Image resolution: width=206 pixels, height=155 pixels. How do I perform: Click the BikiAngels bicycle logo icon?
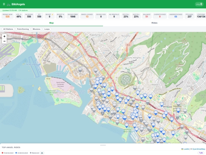(x=8, y=5)
